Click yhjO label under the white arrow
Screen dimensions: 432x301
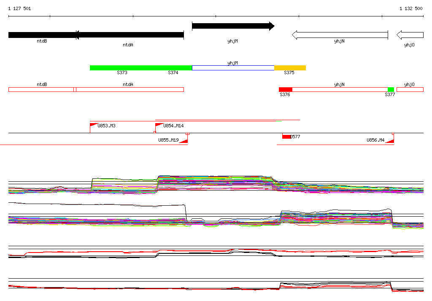click(x=409, y=45)
